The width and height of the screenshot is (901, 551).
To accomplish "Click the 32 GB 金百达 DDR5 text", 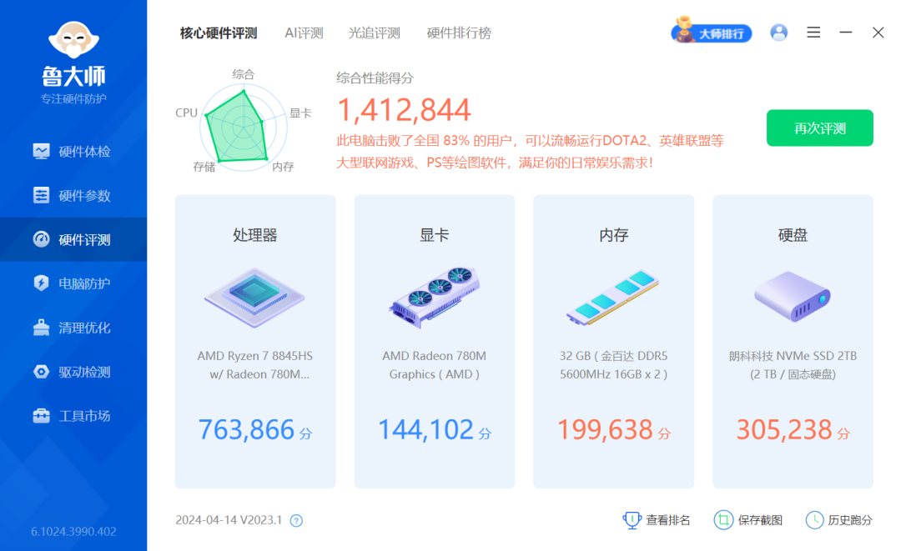I will click(613, 364).
